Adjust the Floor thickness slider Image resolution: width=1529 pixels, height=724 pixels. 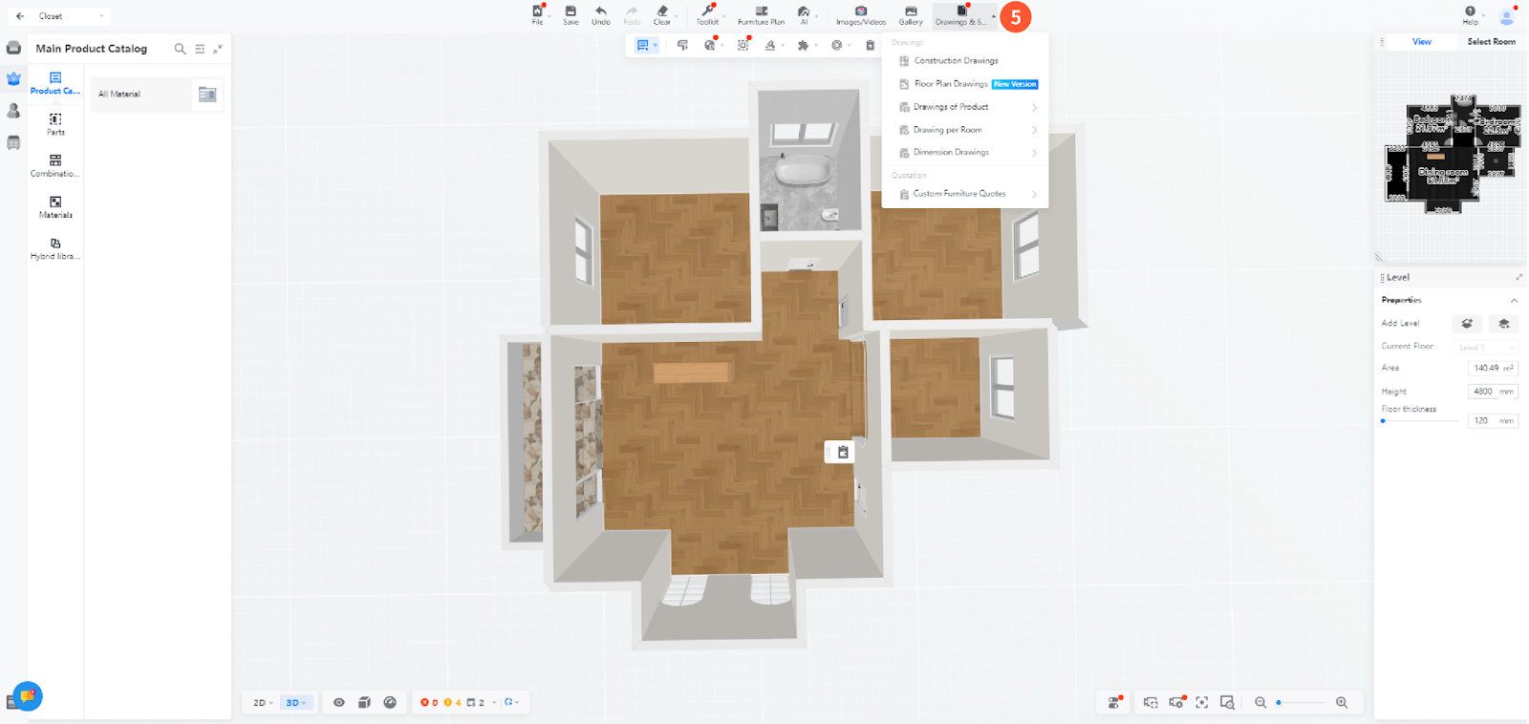[1384, 420]
